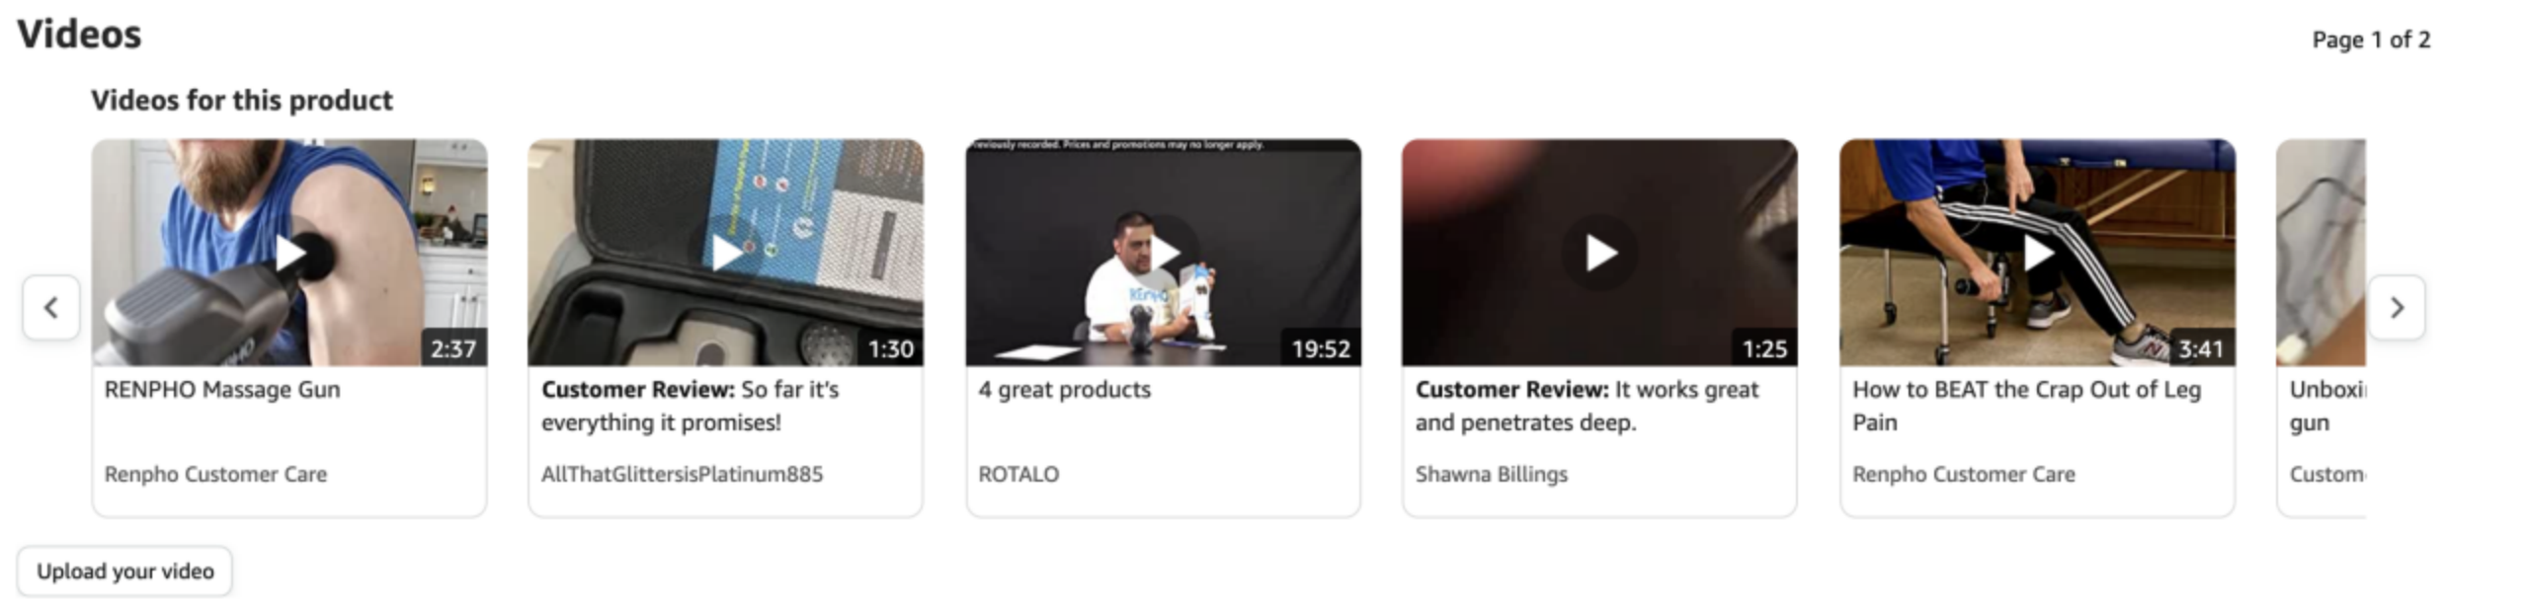Screen dimensions: 2529x608
Task: Select Renpho Customer Care under Massage Gun video
Action: tap(216, 474)
